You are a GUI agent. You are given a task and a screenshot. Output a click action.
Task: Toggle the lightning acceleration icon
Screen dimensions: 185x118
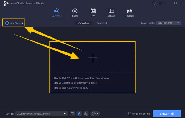tap(79, 114)
